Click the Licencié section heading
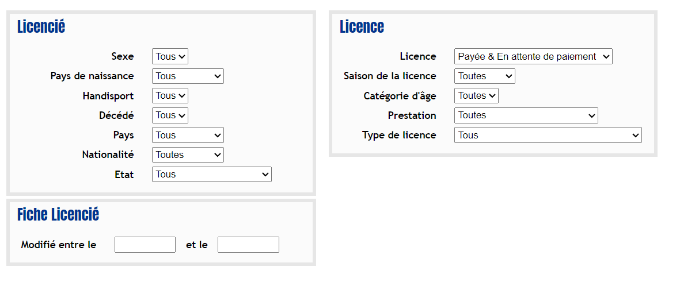Screen dimensions: 680x282 tap(41, 27)
